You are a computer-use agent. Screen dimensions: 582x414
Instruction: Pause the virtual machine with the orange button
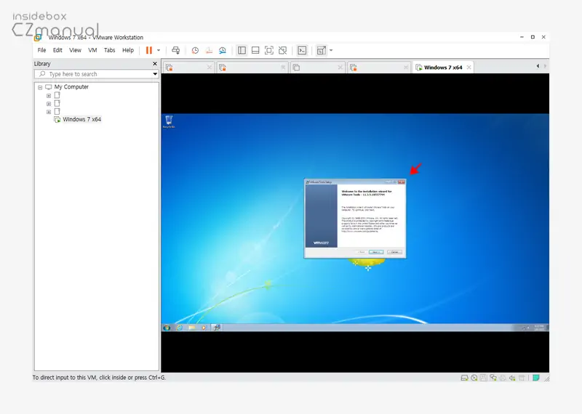pyautogui.click(x=149, y=50)
